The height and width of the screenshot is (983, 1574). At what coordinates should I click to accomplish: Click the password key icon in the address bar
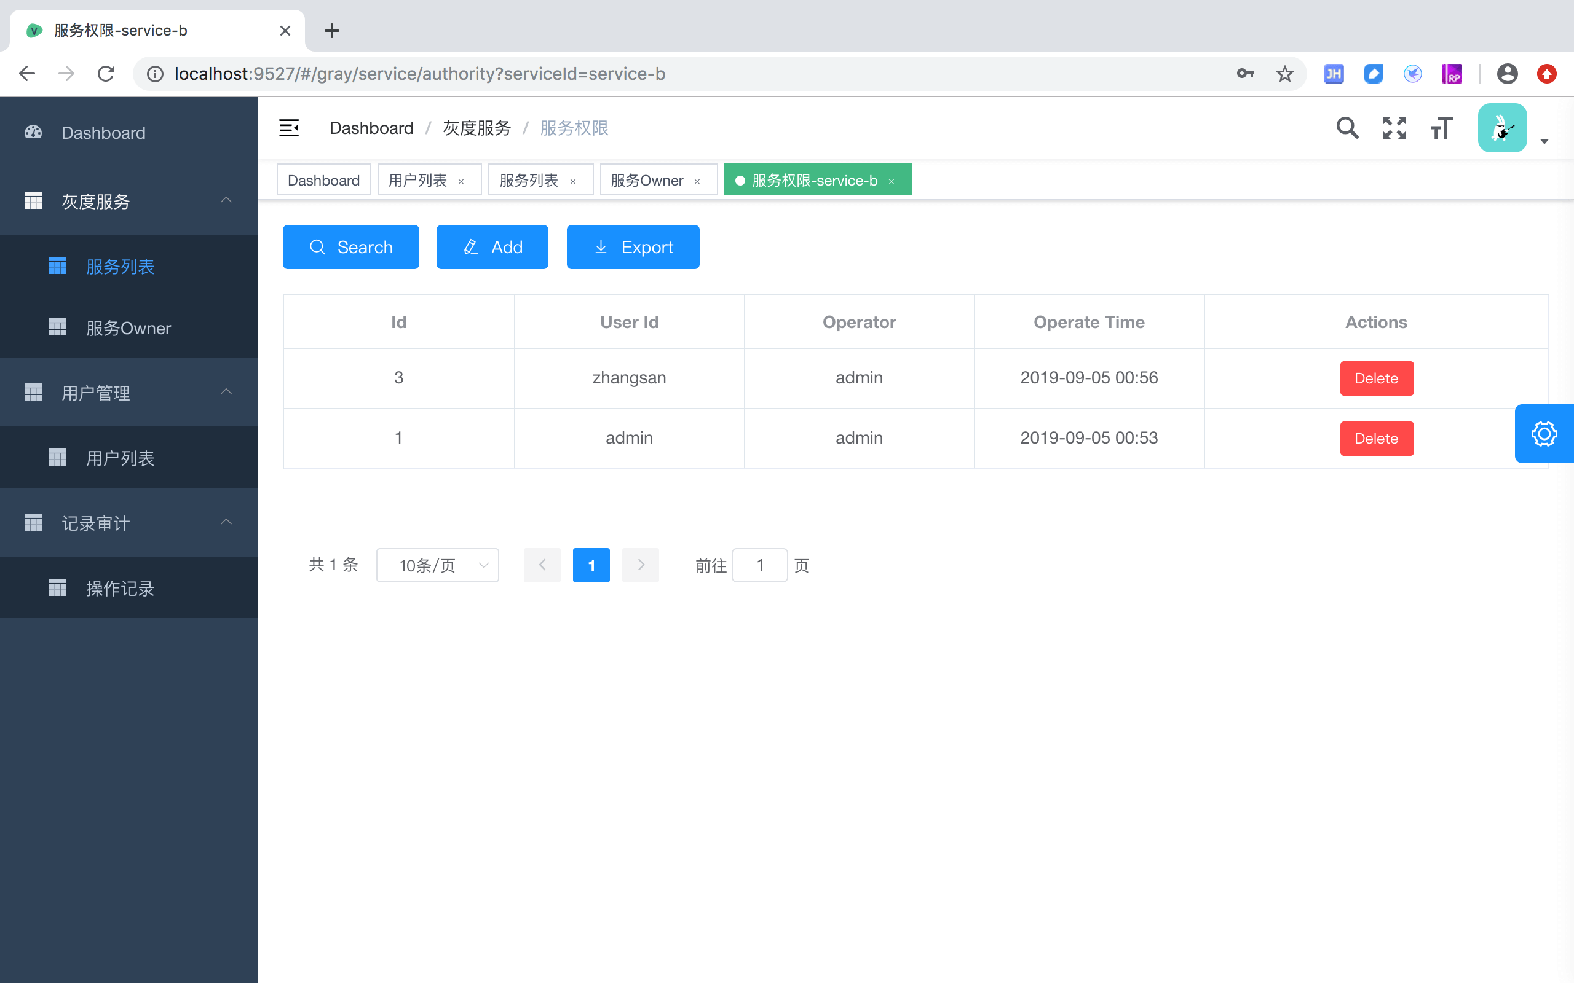point(1245,74)
